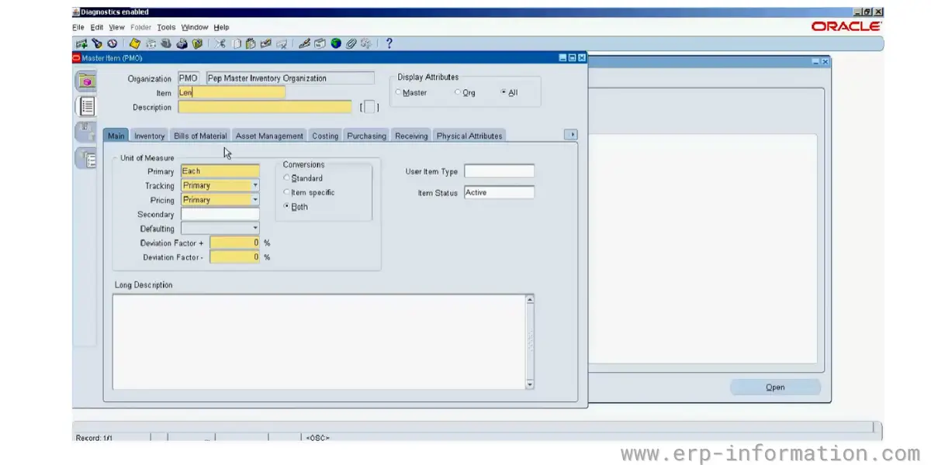931x465 pixels.
Task: Select the Main tab
Action: coord(116,136)
